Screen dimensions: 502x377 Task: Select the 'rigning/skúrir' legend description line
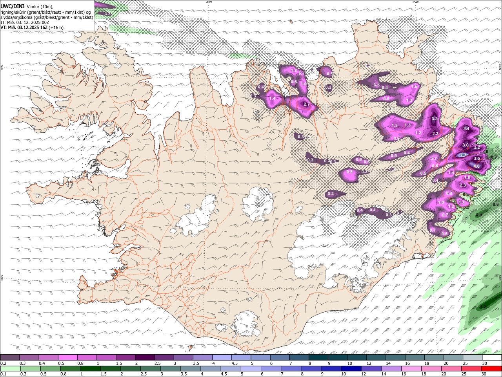coord(45,12)
